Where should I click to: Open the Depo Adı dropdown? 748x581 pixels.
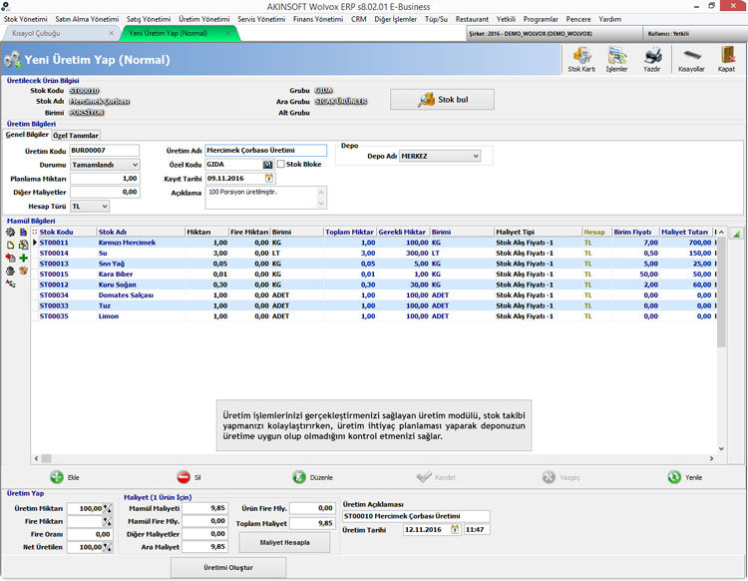tap(440, 156)
